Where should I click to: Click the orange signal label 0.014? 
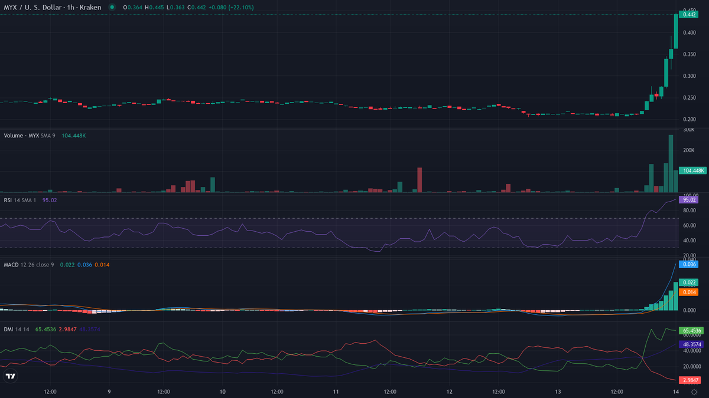pyautogui.click(x=689, y=292)
